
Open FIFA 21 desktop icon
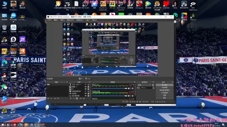(x=22, y=40)
